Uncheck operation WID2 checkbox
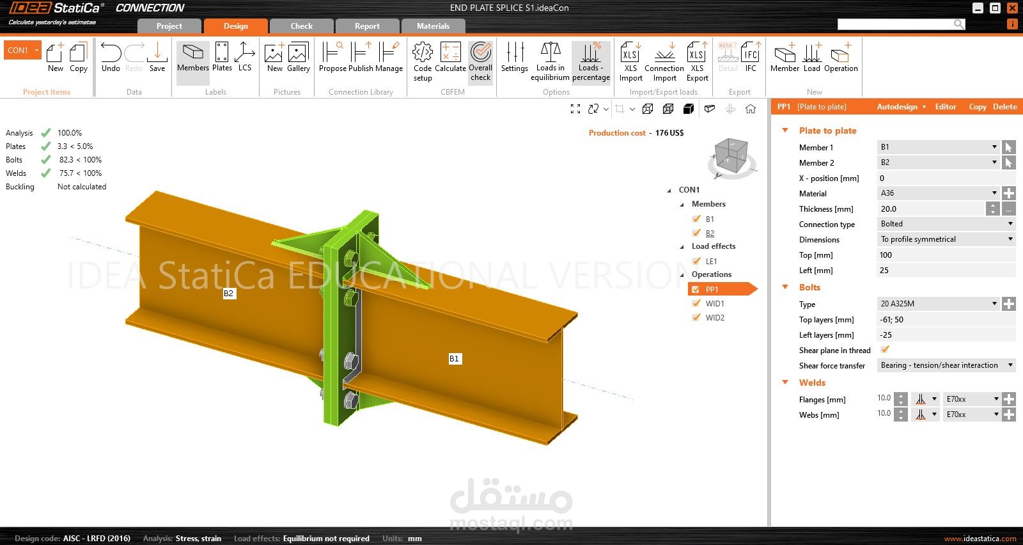Screen dimensions: 1023x545 coord(696,317)
